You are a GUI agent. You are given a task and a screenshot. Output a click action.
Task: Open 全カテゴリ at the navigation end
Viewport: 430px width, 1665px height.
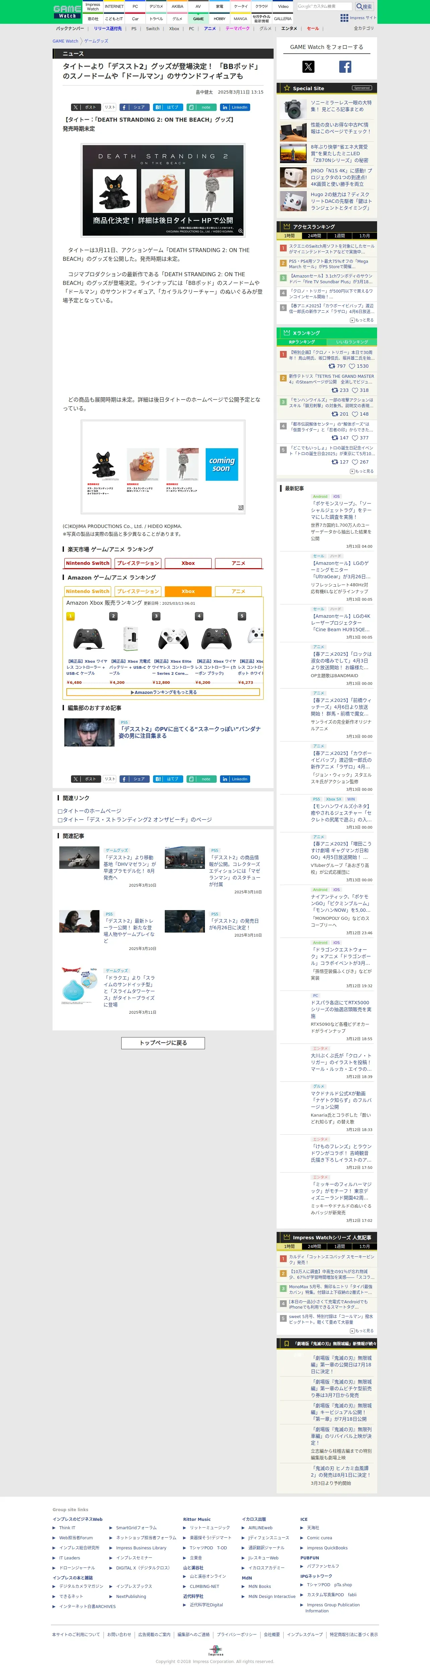pos(363,28)
